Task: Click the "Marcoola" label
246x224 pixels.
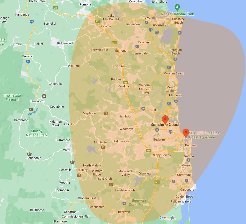Action: point(176,95)
